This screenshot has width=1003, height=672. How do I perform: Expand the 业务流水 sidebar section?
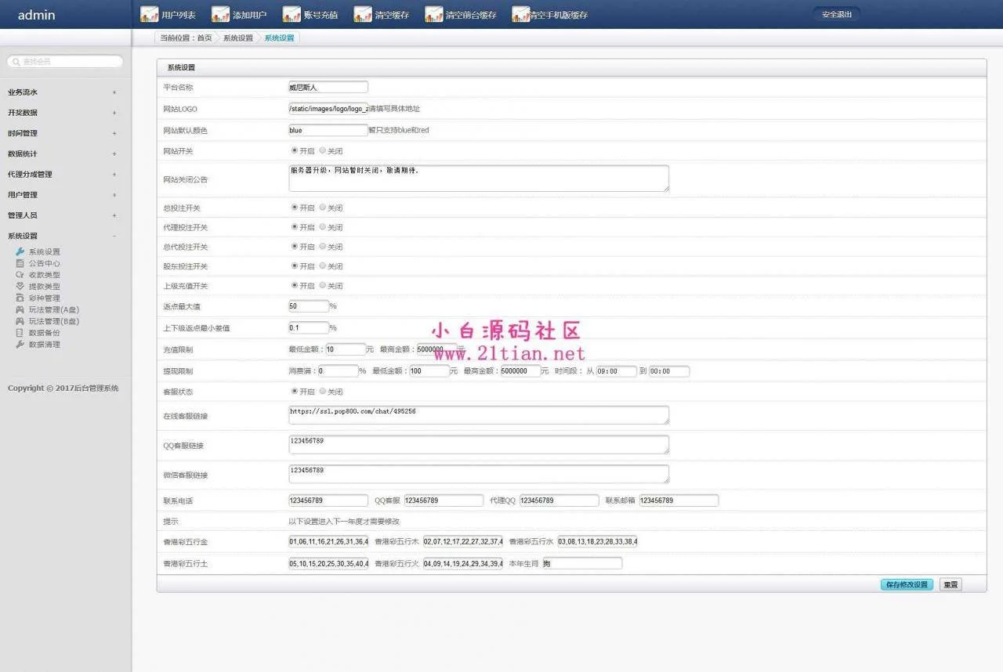[x=114, y=92]
